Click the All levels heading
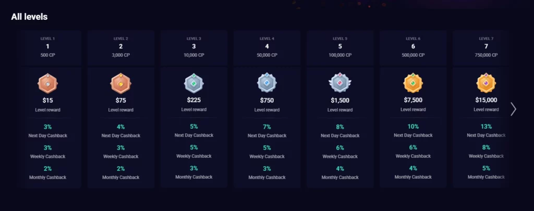Screen dimensions: 534x211 pyautogui.click(x=29, y=17)
